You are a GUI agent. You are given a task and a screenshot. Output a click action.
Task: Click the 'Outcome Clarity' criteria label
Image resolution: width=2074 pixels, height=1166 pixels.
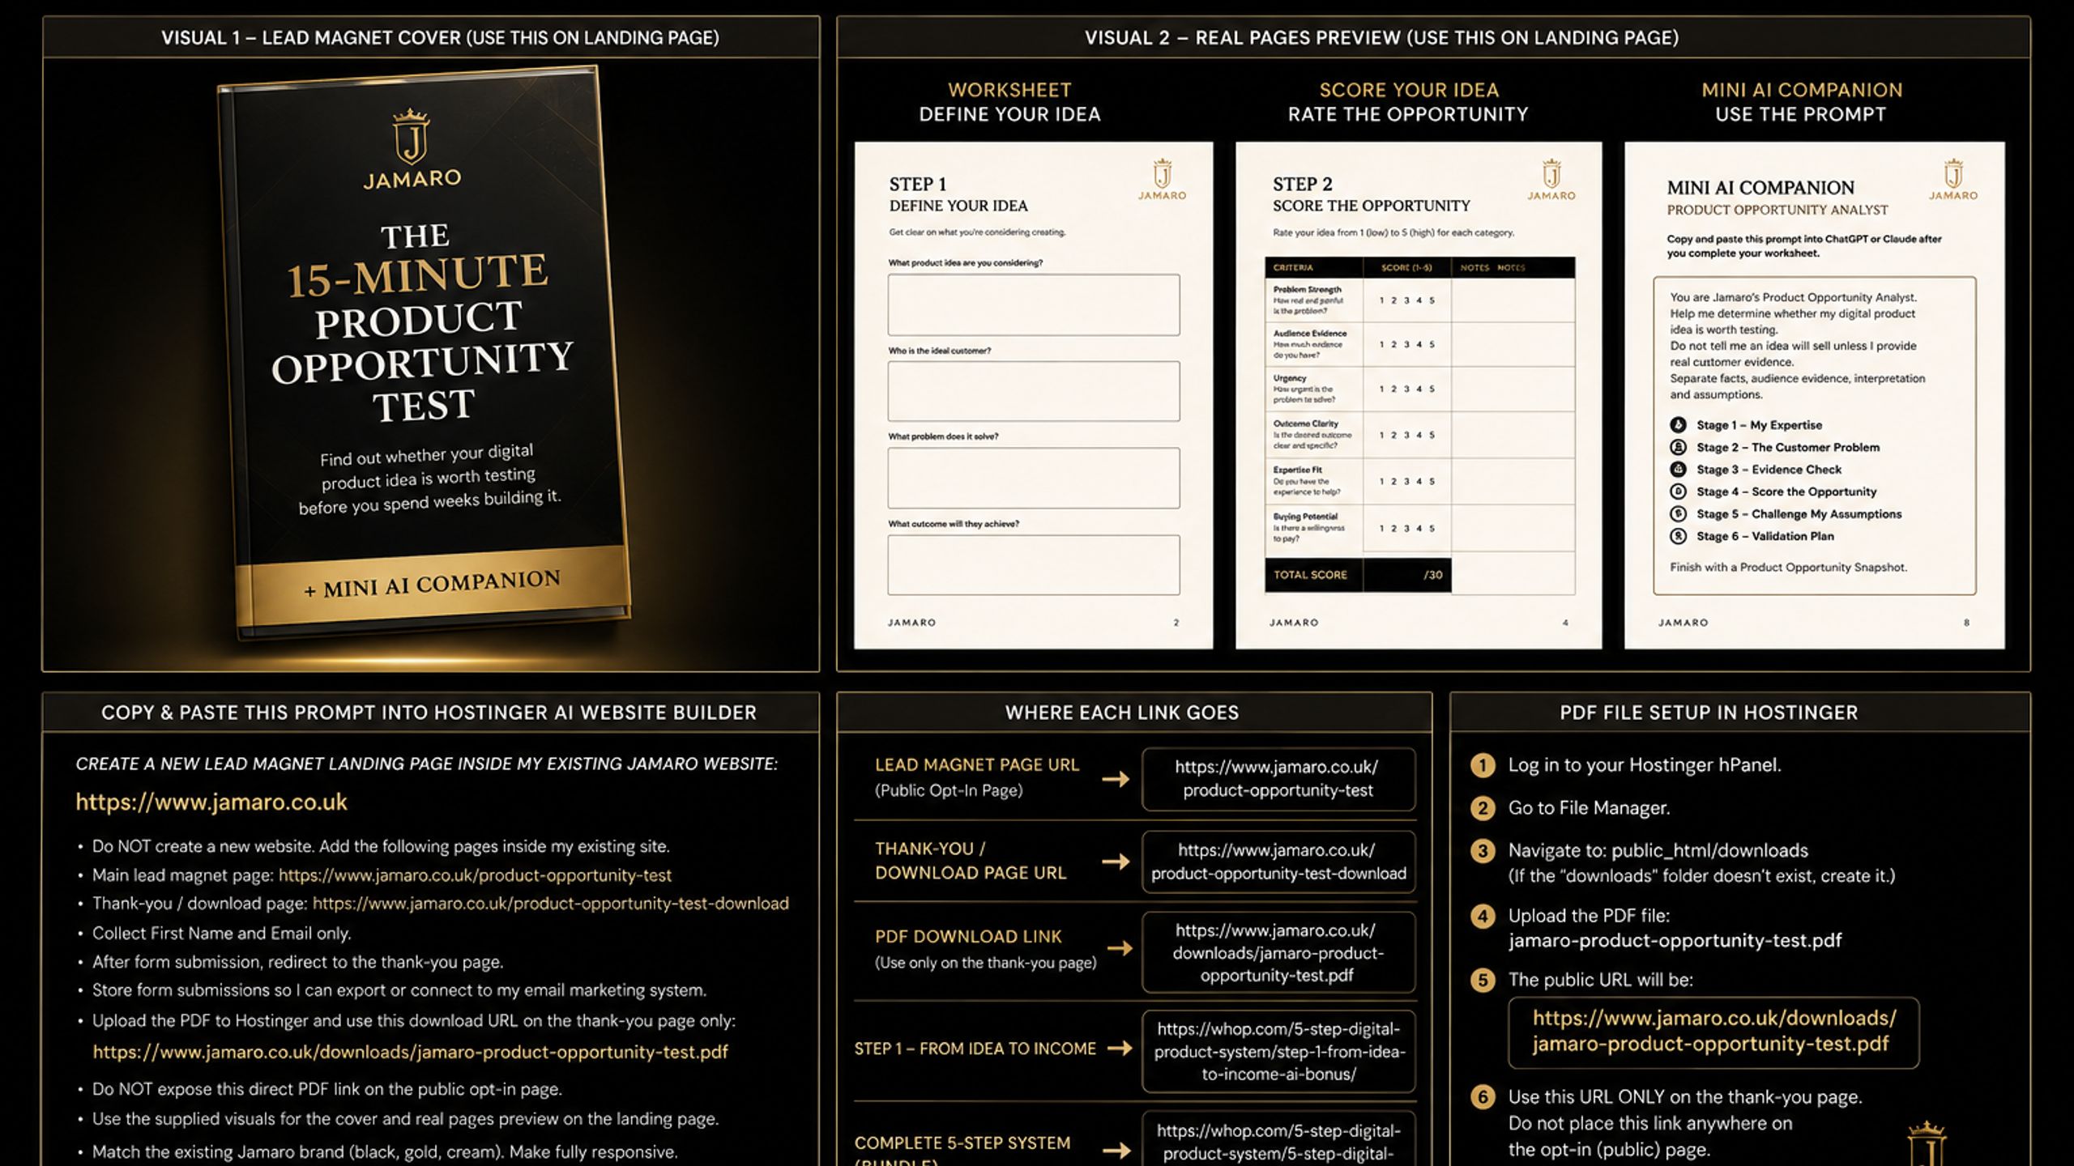[x=1306, y=423]
